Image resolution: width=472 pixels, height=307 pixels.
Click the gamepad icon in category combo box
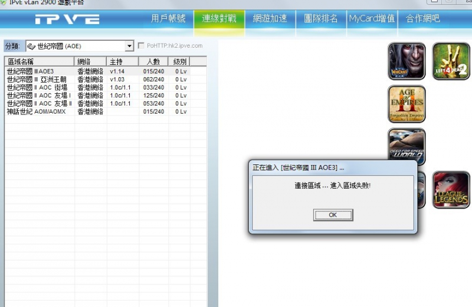click(x=31, y=47)
